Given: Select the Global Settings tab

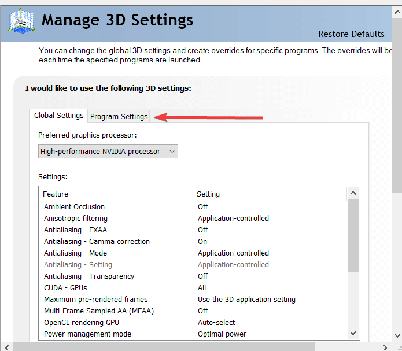Looking at the screenshot, I should click(x=59, y=116).
